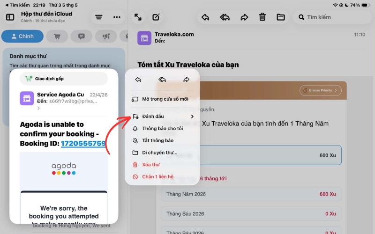Click the Wi-Fi status icon
This screenshot has width=375, height=234.
coord(335,5)
